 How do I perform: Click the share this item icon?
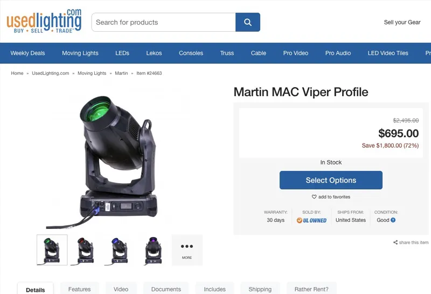tap(395, 242)
